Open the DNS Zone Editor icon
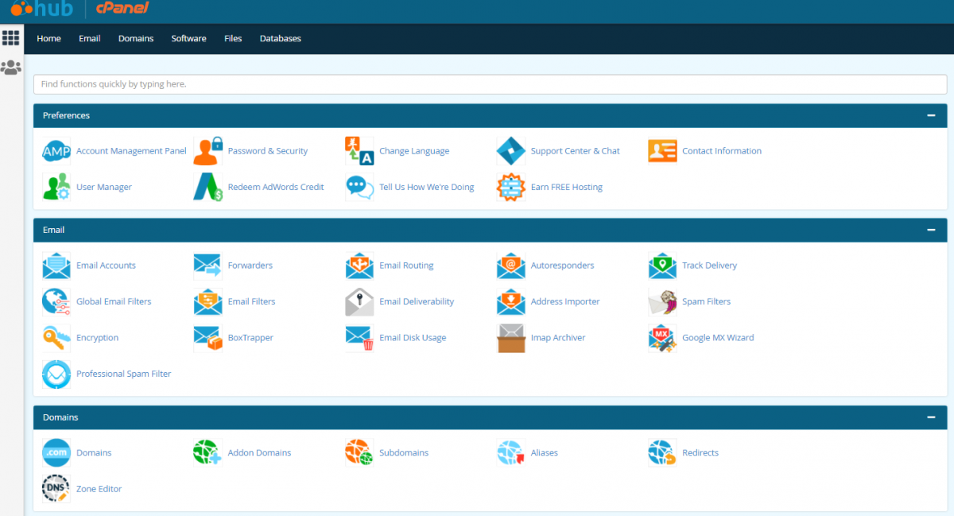954x516 pixels. click(56, 489)
